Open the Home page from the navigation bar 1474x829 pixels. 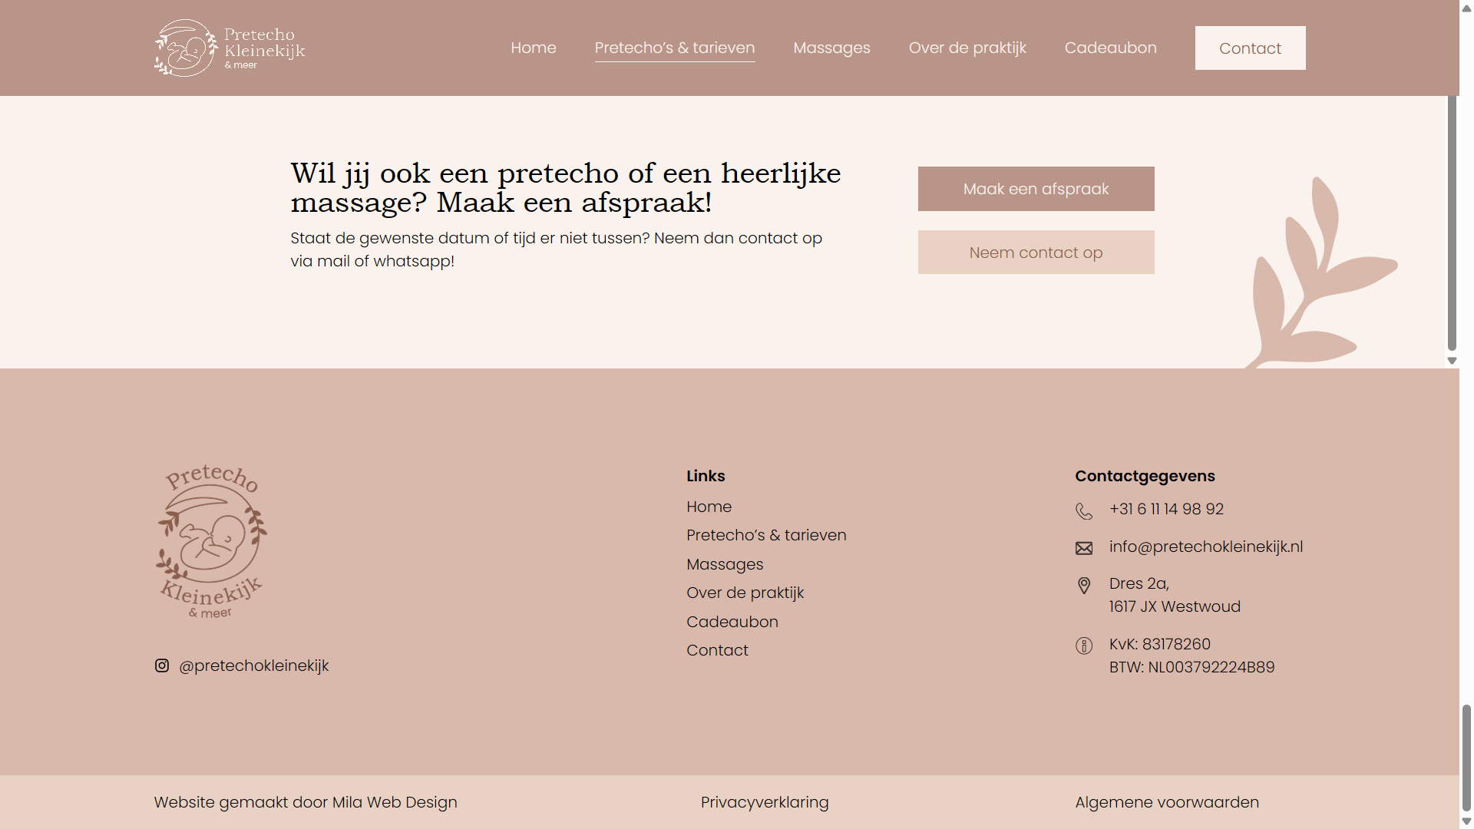(533, 48)
